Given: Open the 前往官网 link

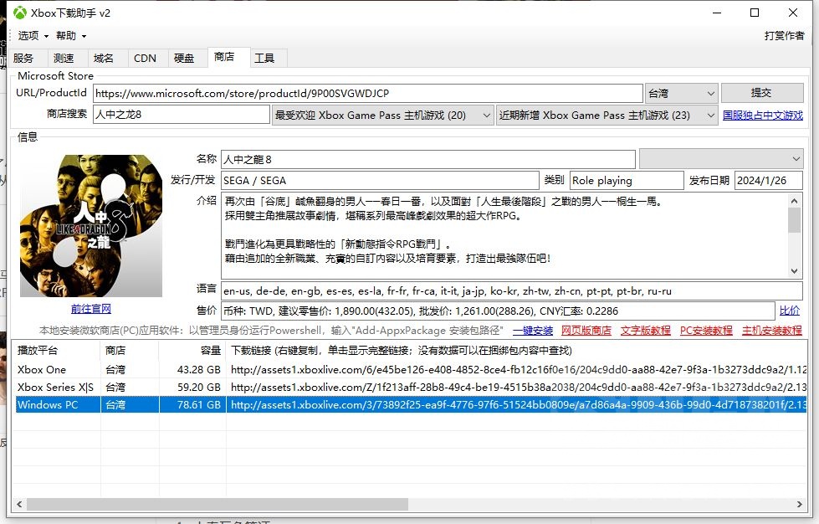Looking at the screenshot, I should [x=91, y=309].
